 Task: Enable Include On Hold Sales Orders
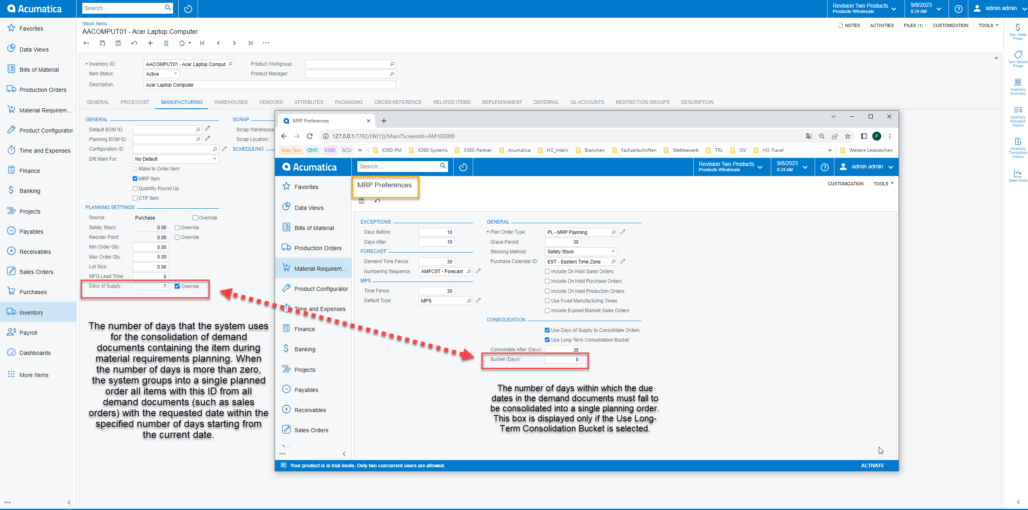click(x=547, y=271)
